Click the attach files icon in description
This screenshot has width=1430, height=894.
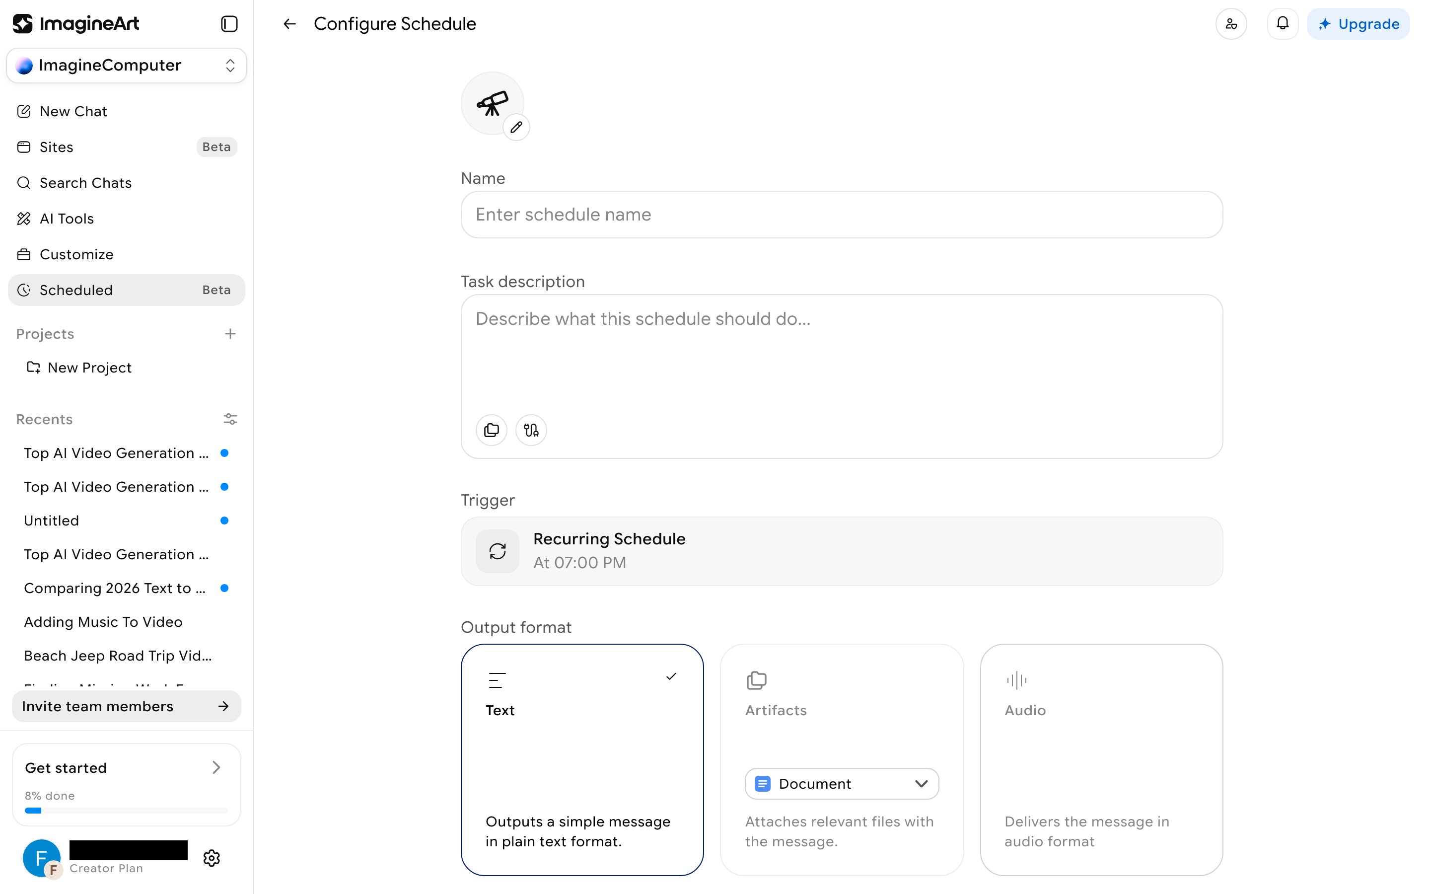click(x=492, y=430)
